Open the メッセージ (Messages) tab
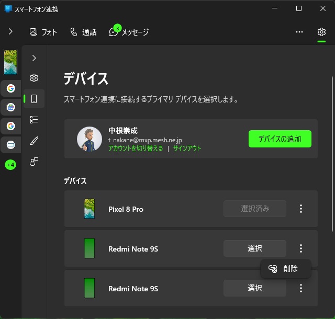This screenshot has height=319, width=335. tap(129, 32)
